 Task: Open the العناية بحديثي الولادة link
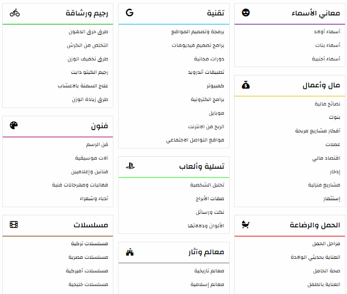point(316,257)
